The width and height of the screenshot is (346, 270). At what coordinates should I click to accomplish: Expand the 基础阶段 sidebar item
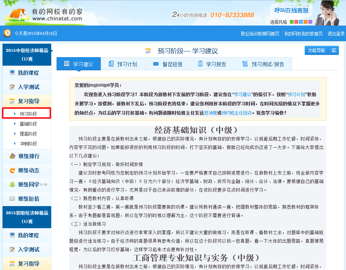click(x=28, y=124)
